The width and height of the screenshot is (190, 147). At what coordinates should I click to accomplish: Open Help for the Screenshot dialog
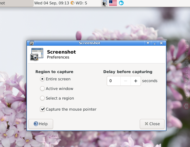[x=41, y=124]
